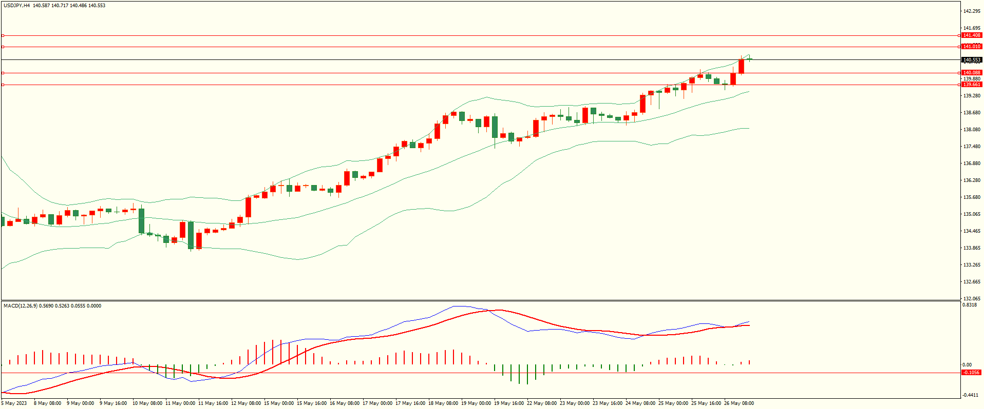The height and width of the screenshot is (409, 984).
Task: Select the 141.010 red price label
Action: click(x=972, y=47)
